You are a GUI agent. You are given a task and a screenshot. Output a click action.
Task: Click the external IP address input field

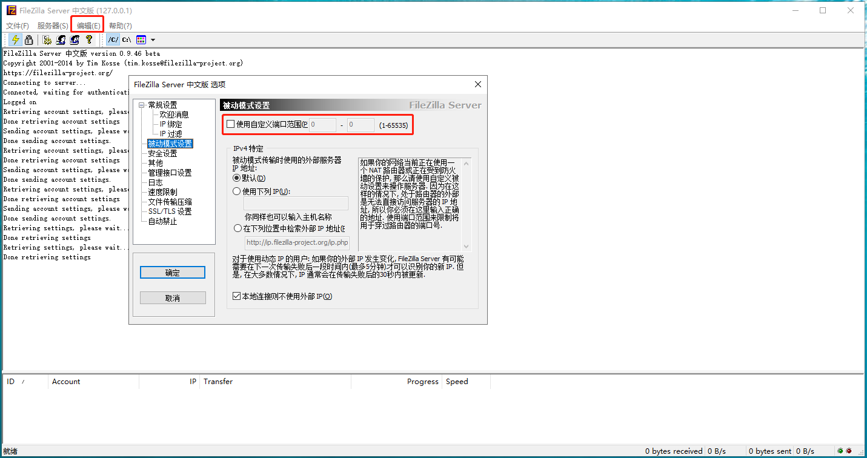click(x=296, y=204)
